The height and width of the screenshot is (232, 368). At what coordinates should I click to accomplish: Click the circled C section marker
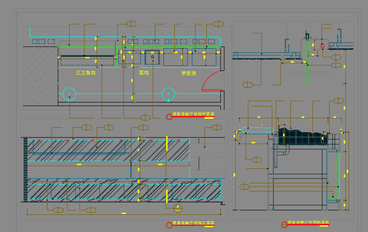click(178, 208)
